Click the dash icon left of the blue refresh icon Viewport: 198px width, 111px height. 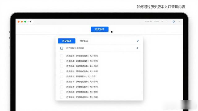(168, 22)
